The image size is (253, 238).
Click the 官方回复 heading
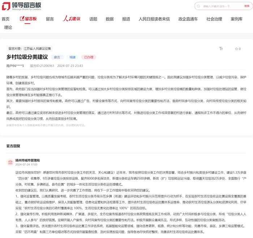click(13, 146)
